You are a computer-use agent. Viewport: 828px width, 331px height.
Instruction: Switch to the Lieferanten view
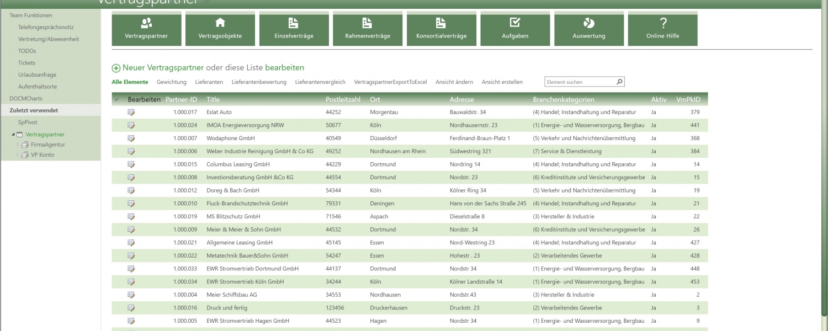(209, 82)
